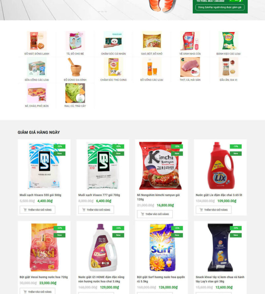Select the Đồ dùng gia đình mortar icon
This screenshot has width=265, height=294.
pos(75,67)
